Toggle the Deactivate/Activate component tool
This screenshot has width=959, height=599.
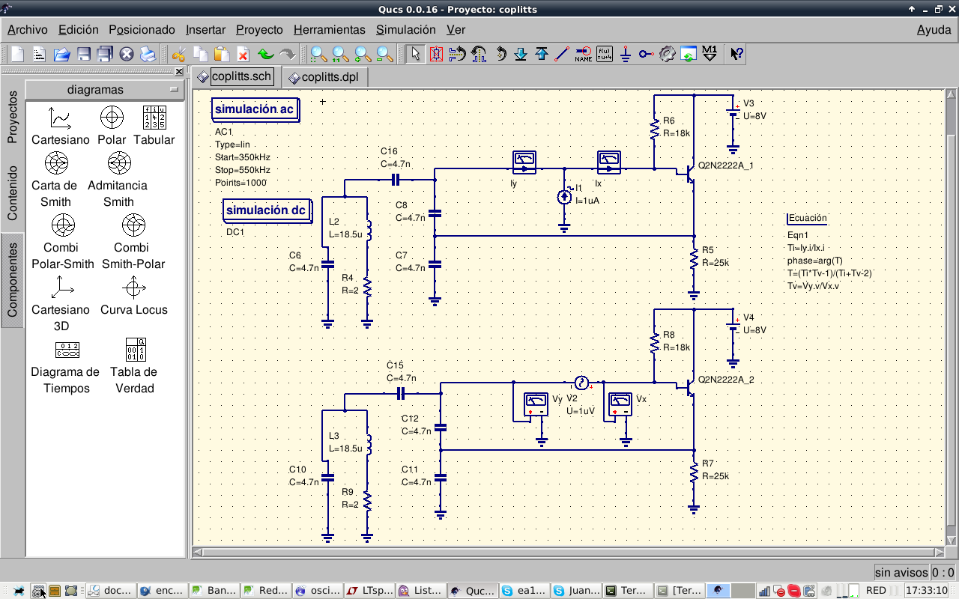pyautogui.click(x=436, y=54)
